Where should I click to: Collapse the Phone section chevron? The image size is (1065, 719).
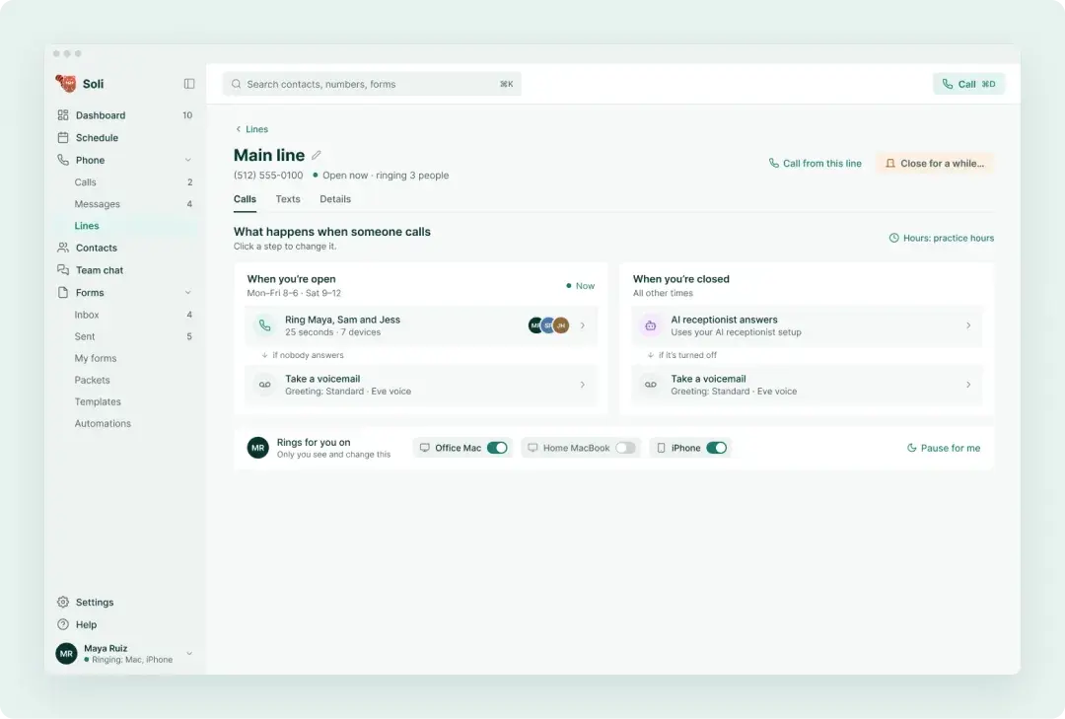pos(188,160)
